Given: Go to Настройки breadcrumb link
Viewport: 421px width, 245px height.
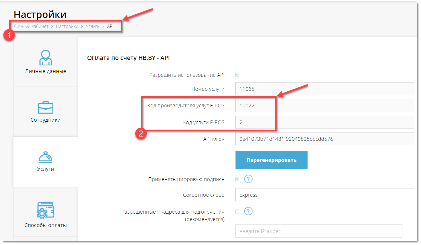Looking at the screenshot, I should [x=67, y=26].
